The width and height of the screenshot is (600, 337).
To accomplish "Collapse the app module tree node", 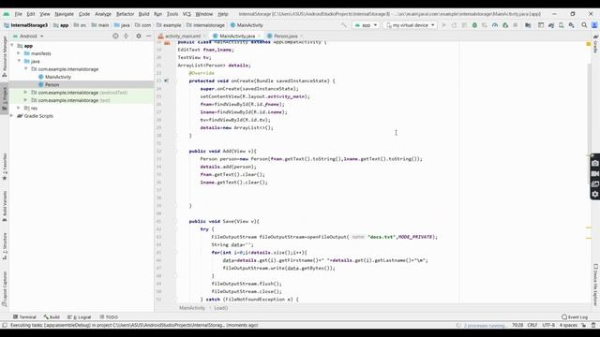I will 12,46.
